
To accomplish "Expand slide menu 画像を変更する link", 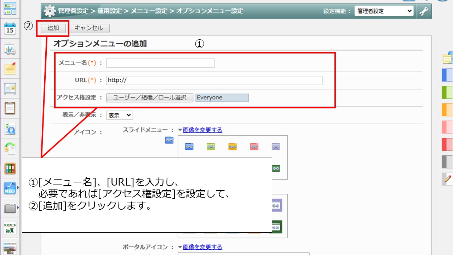I will [202, 130].
